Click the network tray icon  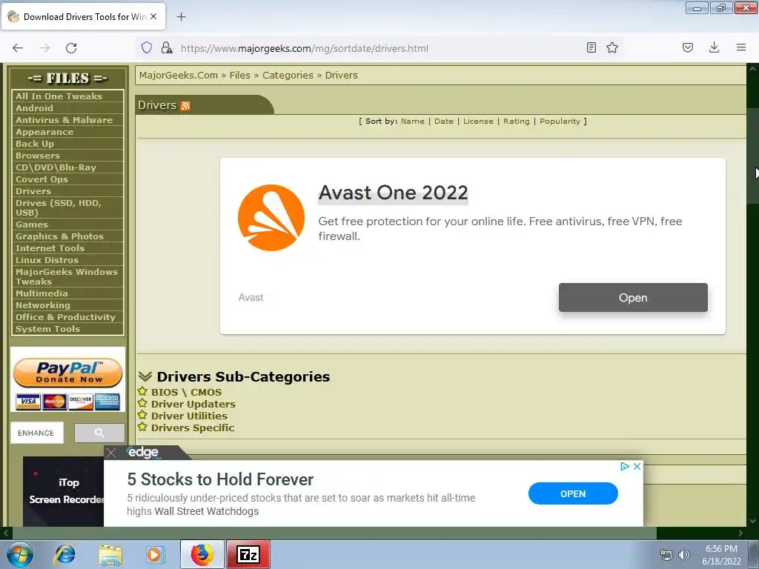[666, 555]
